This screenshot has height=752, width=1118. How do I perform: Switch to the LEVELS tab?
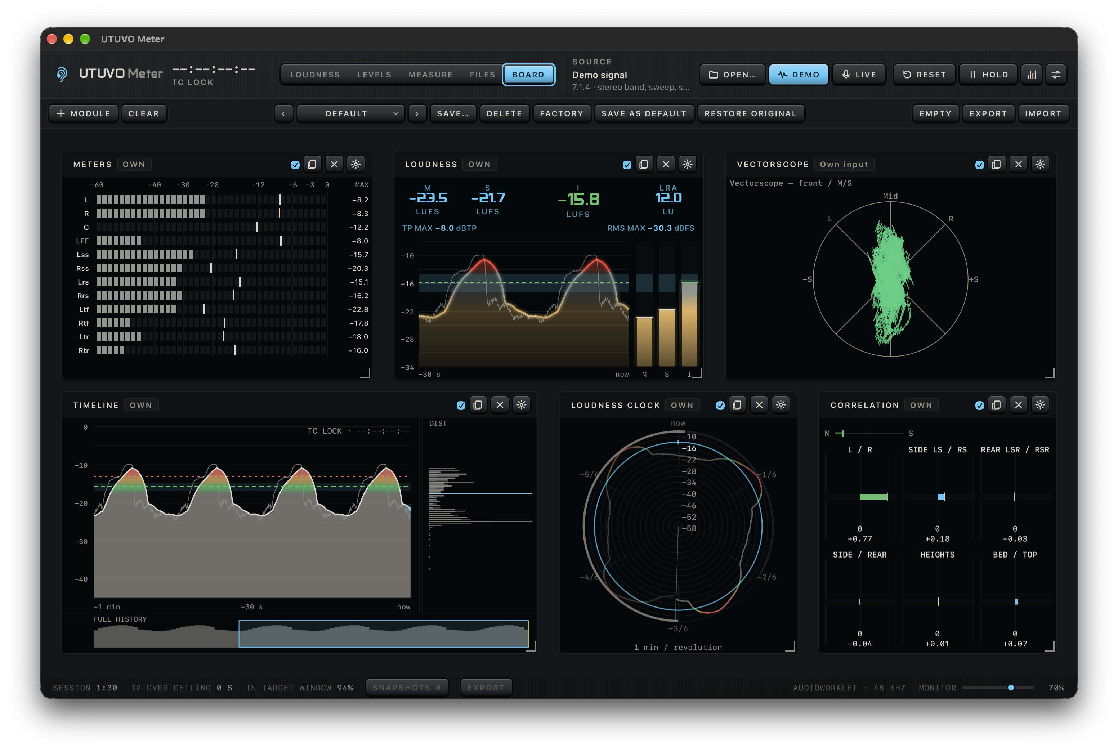tap(374, 75)
